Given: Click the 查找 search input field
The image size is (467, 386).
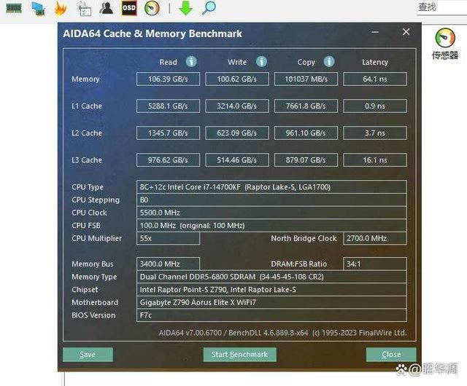Looking at the screenshot, I should pos(441,7).
